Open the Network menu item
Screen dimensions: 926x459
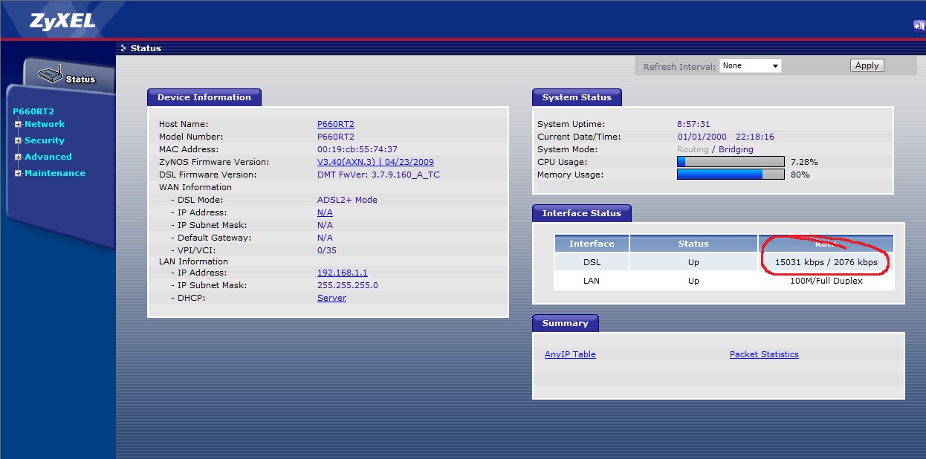(45, 124)
